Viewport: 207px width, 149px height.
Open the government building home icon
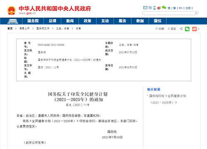point(13,21)
